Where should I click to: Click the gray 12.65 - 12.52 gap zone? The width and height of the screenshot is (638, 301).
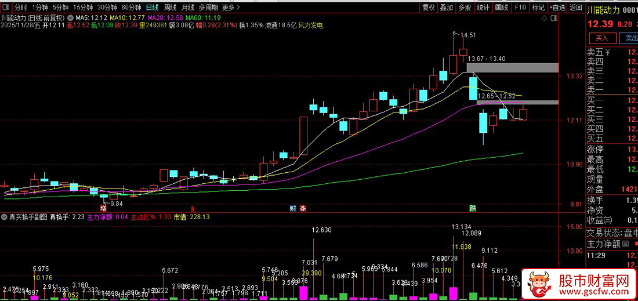point(518,102)
